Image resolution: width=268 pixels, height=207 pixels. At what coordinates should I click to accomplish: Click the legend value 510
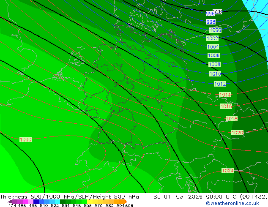pos(44,205)
